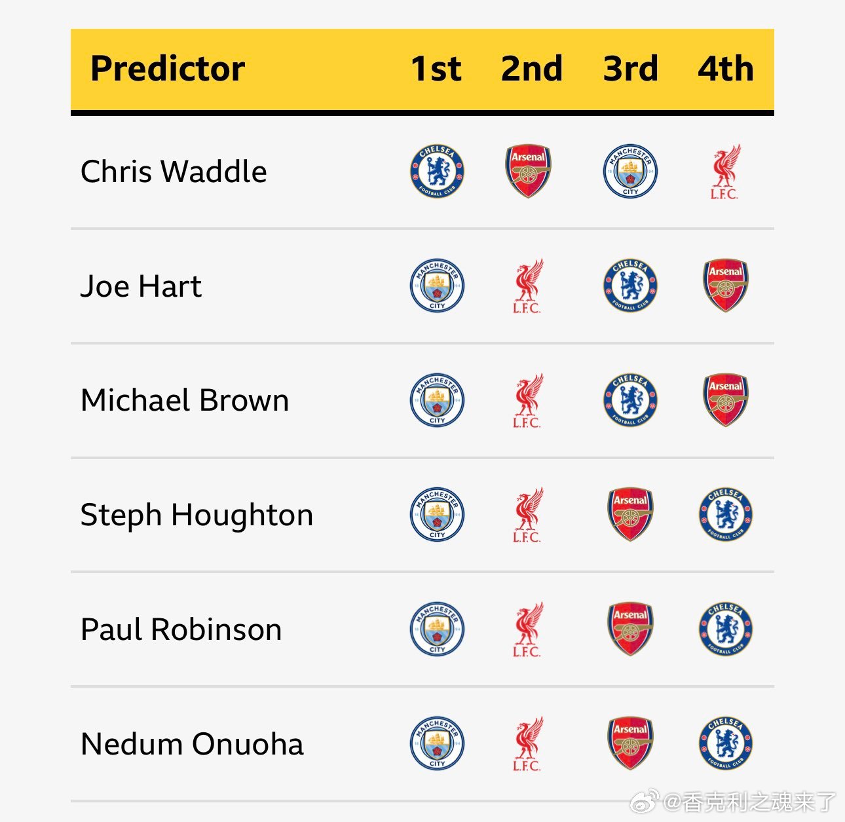
Task: Click the name Nedum Onuoha
Action: click(192, 744)
